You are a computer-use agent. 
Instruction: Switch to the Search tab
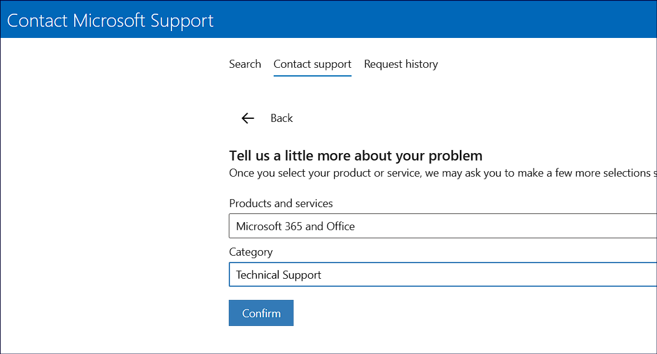click(245, 64)
